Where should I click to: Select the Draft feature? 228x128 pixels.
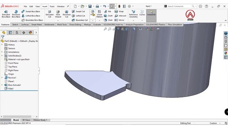[x=108, y=16]
